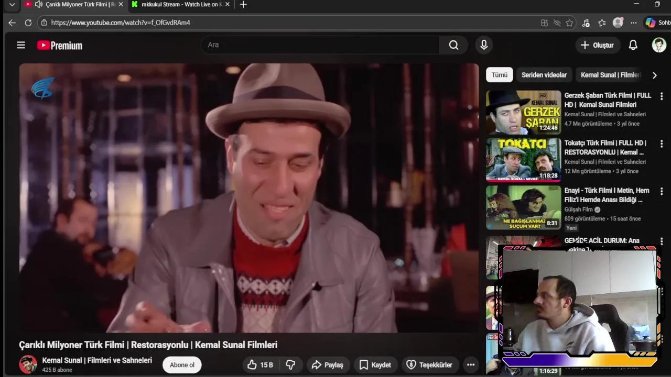
Task: Click the main video player frame
Action: click(249, 198)
